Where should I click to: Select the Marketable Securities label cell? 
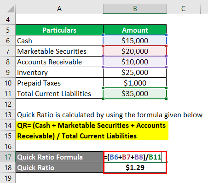pyautogui.click(x=59, y=51)
